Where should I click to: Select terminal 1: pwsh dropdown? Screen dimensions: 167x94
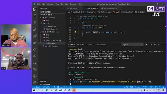pyautogui.click(x=132, y=45)
